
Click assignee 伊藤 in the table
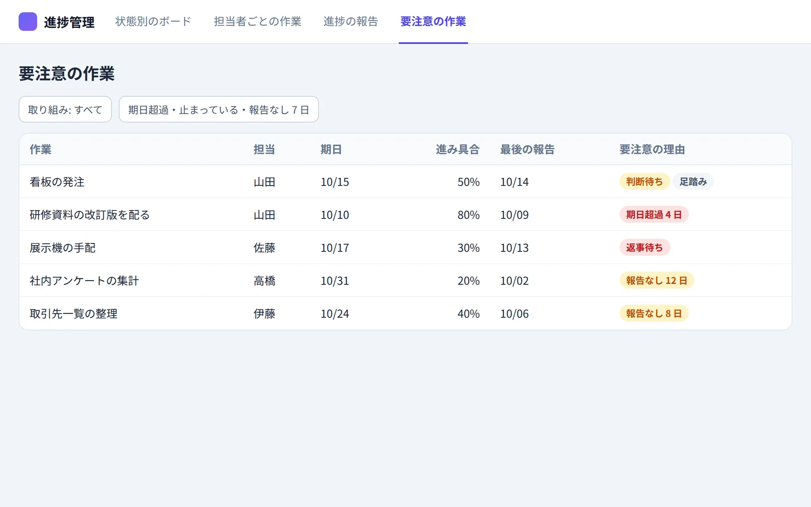[x=264, y=314]
